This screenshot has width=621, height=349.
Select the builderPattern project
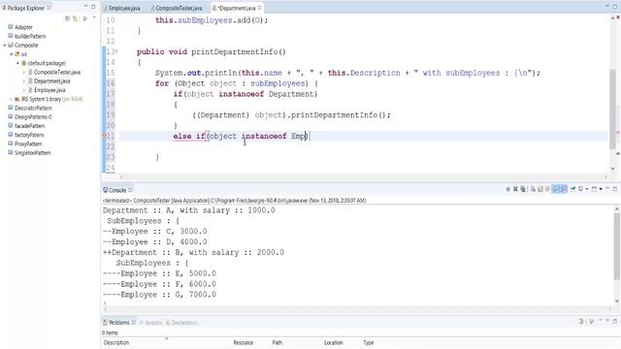(30, 36)
